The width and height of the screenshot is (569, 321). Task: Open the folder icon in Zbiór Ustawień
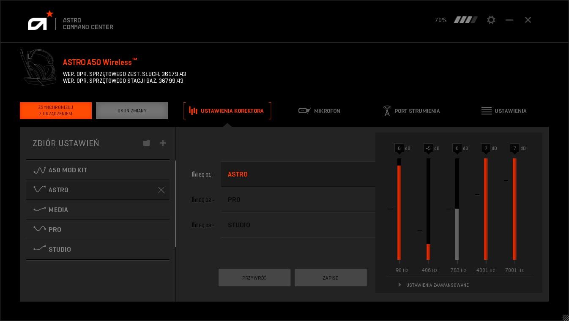[x=146, y=143]
